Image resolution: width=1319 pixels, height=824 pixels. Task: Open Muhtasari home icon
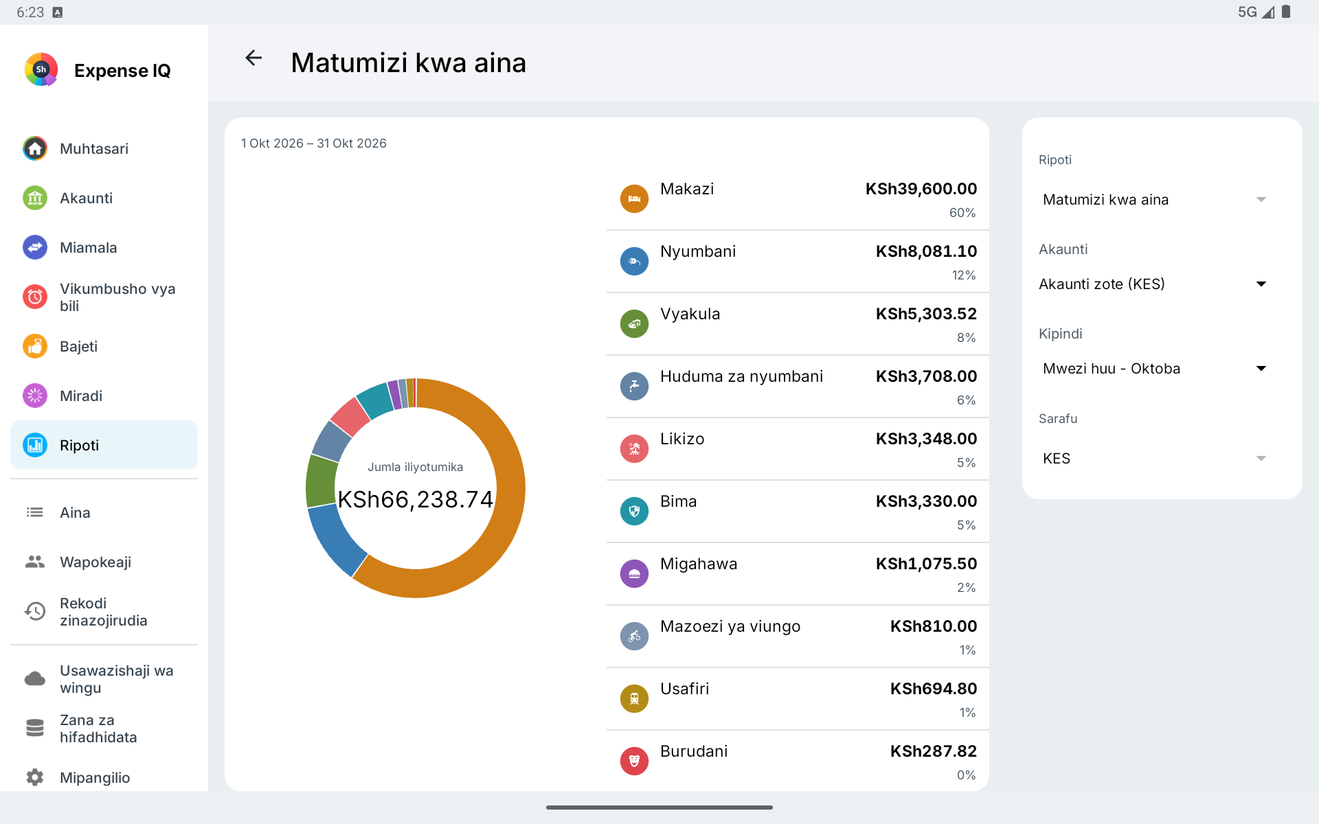coord(35,148)
